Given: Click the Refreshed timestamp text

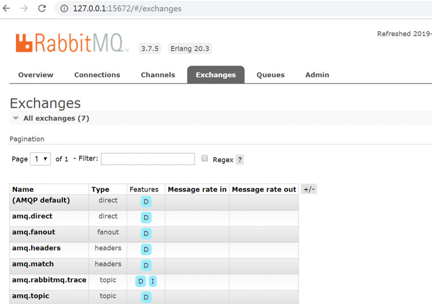Looking at the screenshot, I should [405, 34].
